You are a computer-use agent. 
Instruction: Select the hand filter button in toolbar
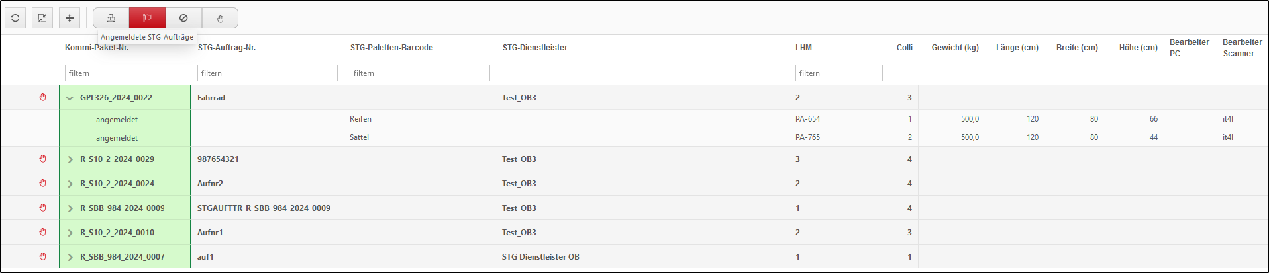click(220, 18)
